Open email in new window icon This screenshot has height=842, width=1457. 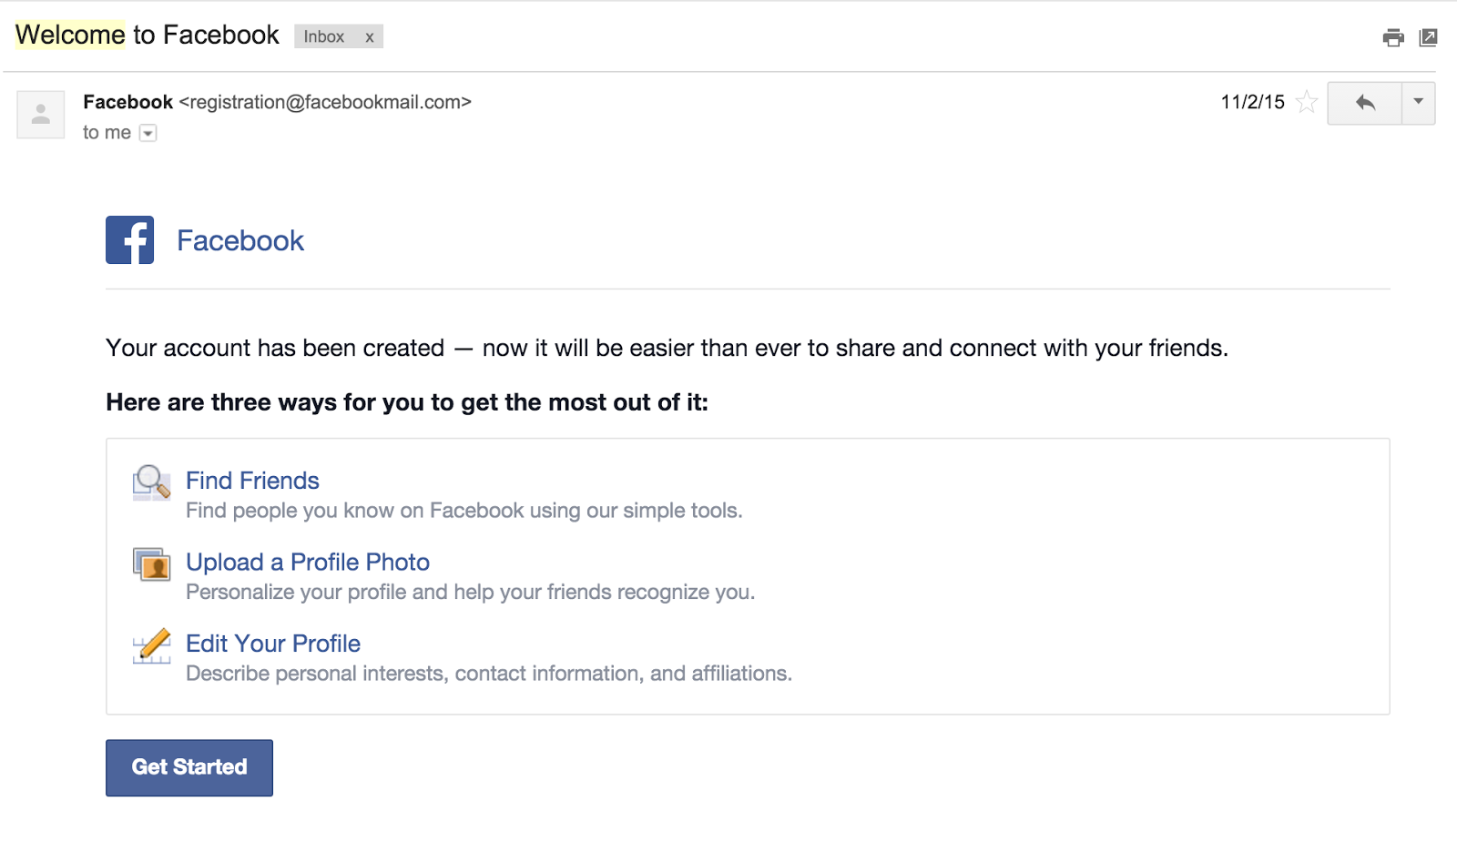[x=1428, y=37]
